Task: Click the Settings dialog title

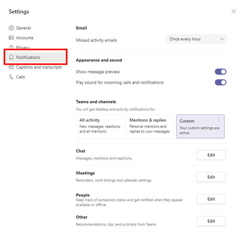Action: coord(19,12)
